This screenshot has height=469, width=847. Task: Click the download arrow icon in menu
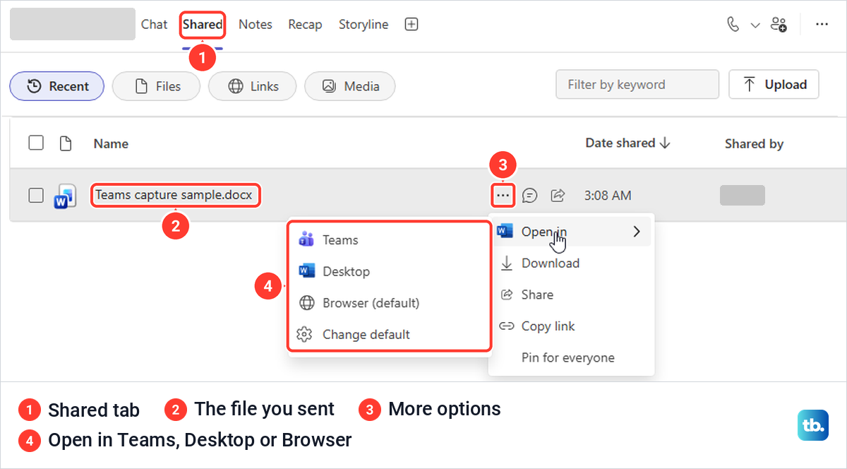point(506,263)
